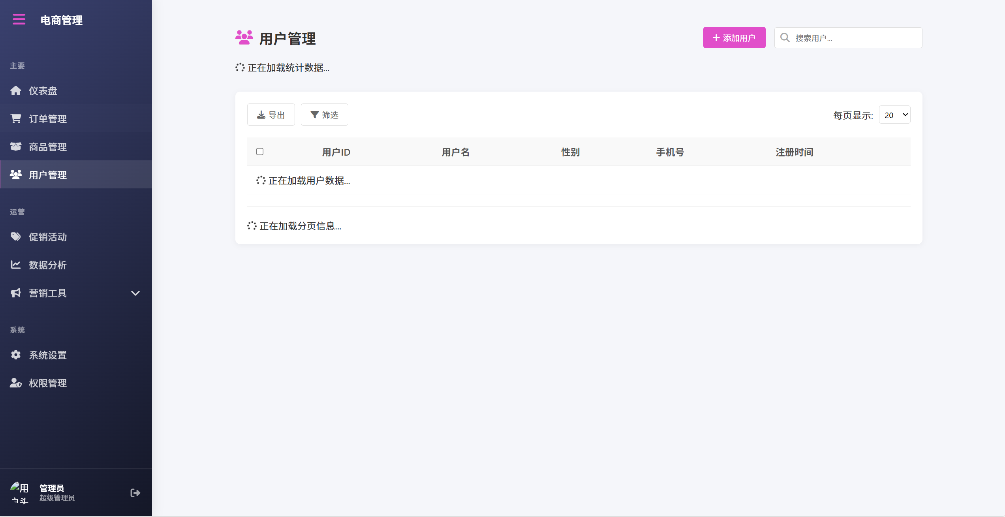Click the chart icon for 数据分析
1005x517 pixels.
16,265
